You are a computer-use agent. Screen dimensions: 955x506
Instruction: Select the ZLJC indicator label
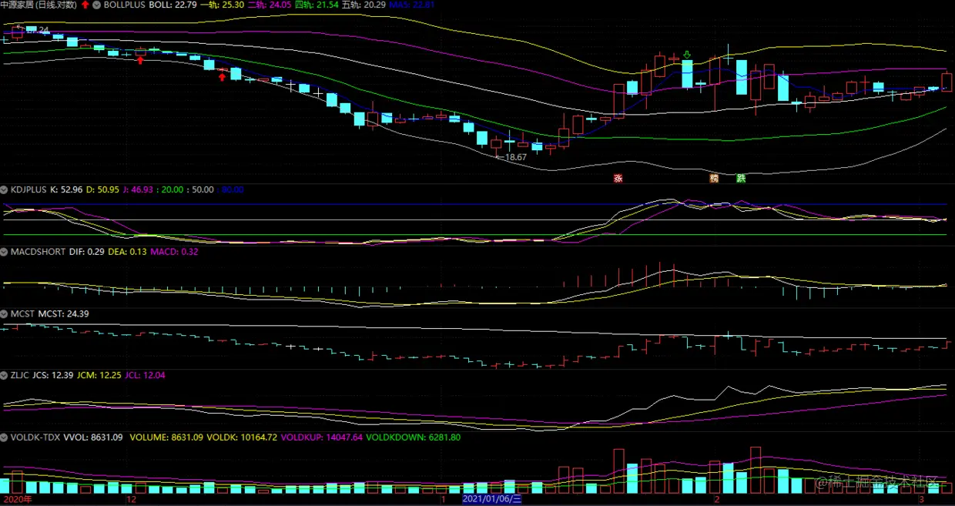click(20, 376)
